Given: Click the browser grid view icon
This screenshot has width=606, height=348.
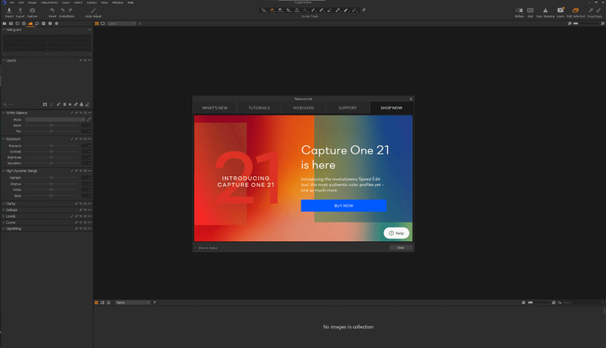Looking at the screenshot, I should [x=96, y=303].
